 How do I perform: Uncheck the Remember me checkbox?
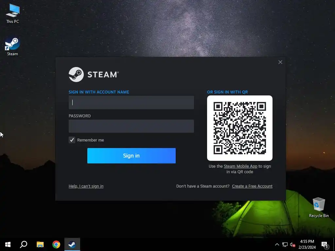coord(72,140)
